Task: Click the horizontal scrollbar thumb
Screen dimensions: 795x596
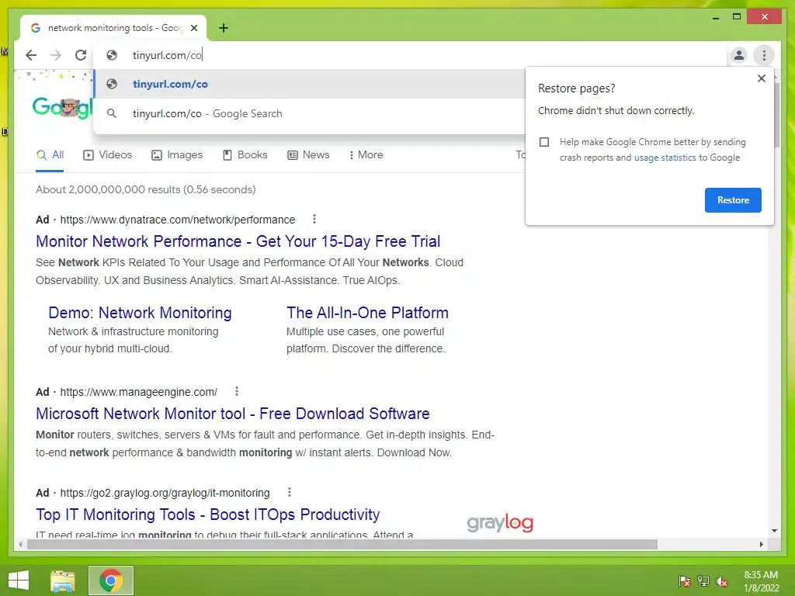Action: click(342, 544)
